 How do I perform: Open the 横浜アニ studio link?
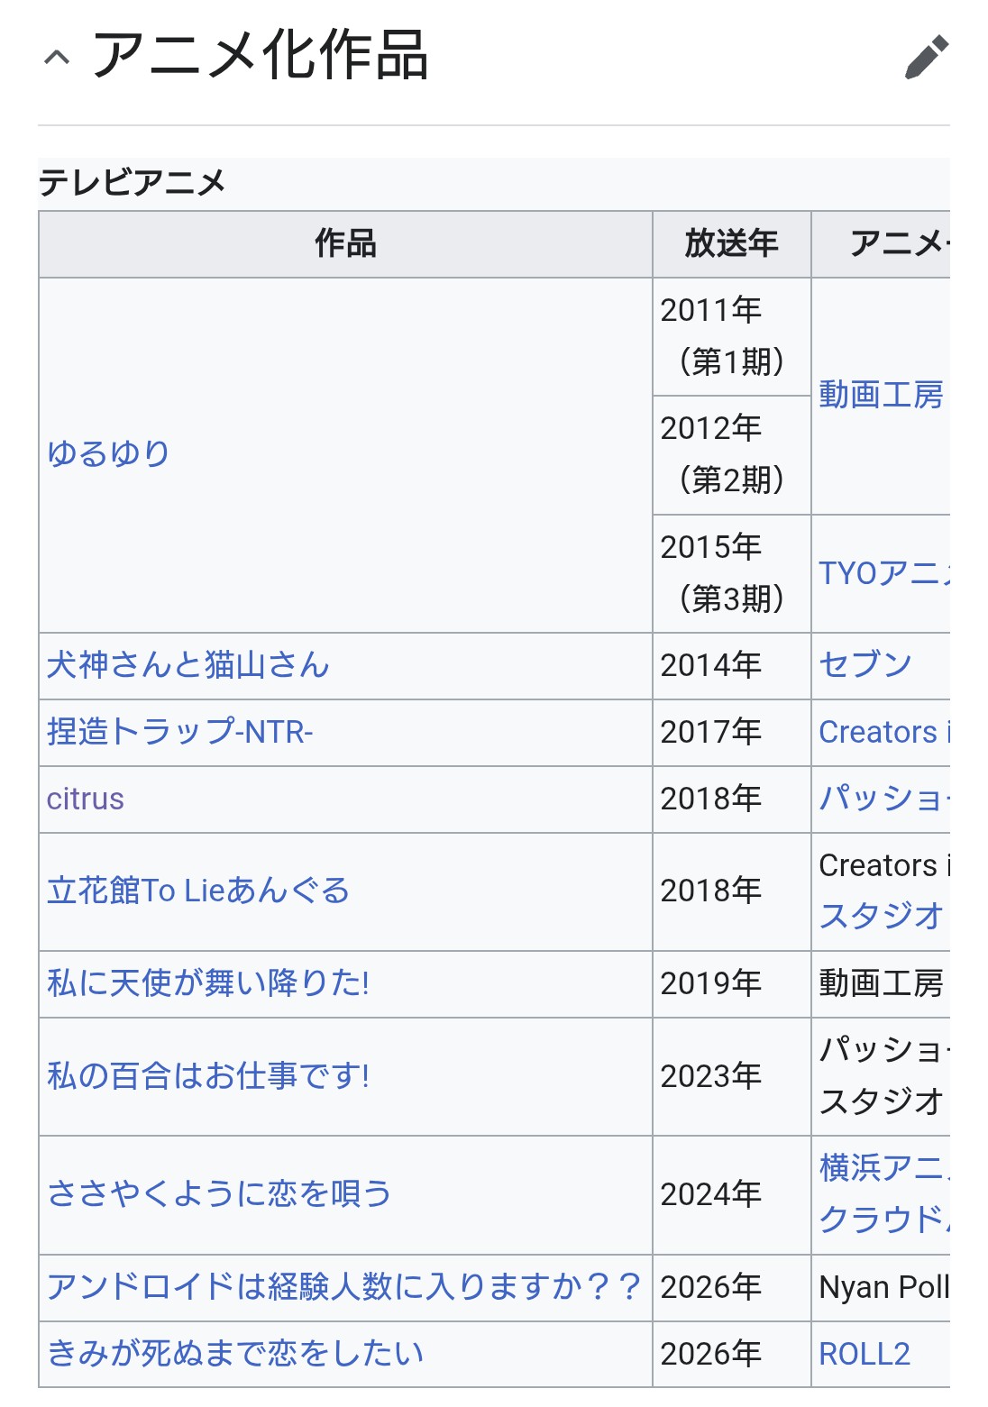coord(884,1168)
